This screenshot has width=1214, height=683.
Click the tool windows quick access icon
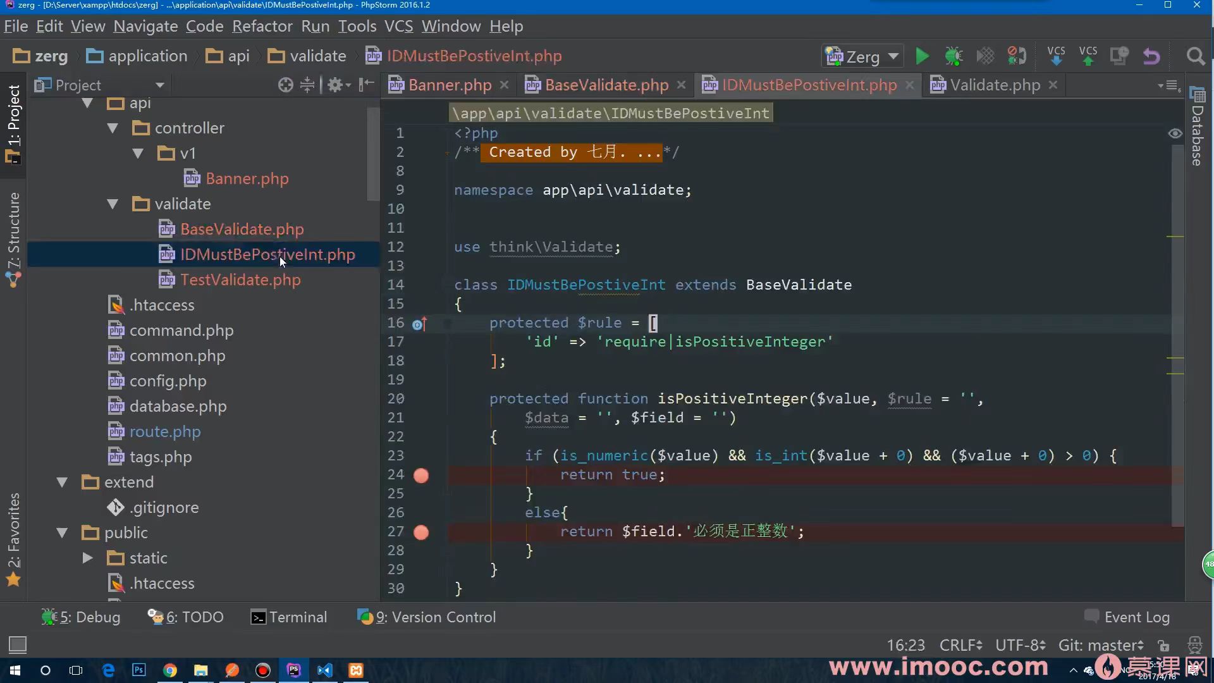(18, 644)
